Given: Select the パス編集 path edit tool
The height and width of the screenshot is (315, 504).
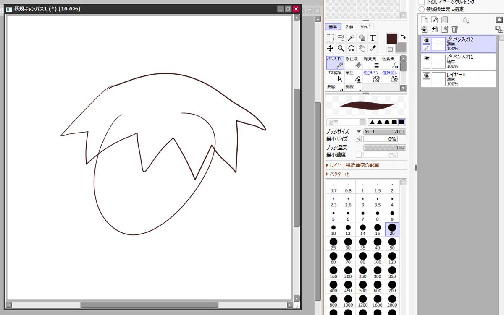Looking at the screenshot, I should click(x=335, y=76).
